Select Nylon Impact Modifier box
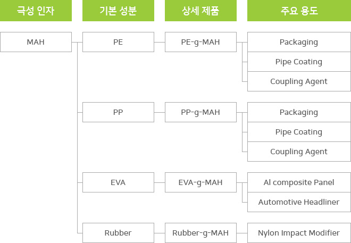 point(299,233)
